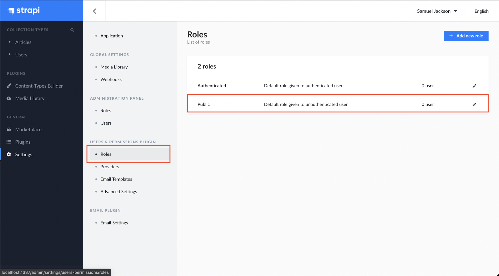Open the Collection Types search icon
499x276 pixels.
point(72,30)
